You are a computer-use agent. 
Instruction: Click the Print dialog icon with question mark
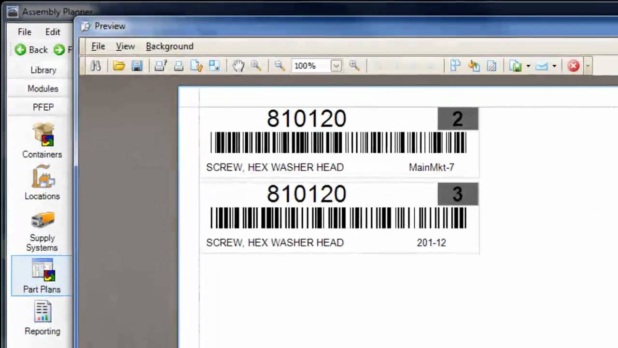pyautogui.click(x=160, y=66)
